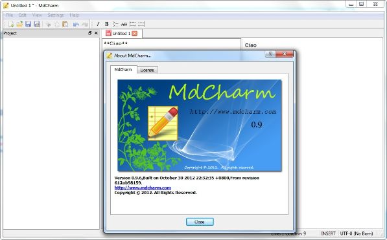This screenshot has height=240, width=387.
Task: Apply bold formatting with the B icon
Action: 106,24
